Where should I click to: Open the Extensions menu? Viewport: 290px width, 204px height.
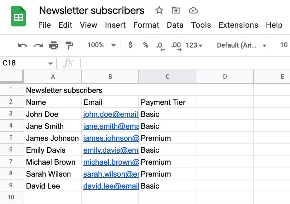238,25
